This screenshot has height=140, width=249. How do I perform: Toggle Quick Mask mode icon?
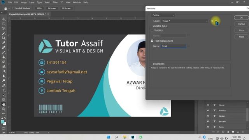click(x=4, y=129)
